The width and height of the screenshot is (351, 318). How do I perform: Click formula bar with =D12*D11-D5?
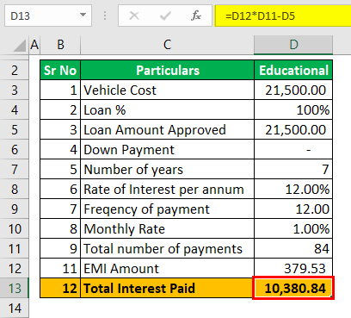tap(283, 16)
